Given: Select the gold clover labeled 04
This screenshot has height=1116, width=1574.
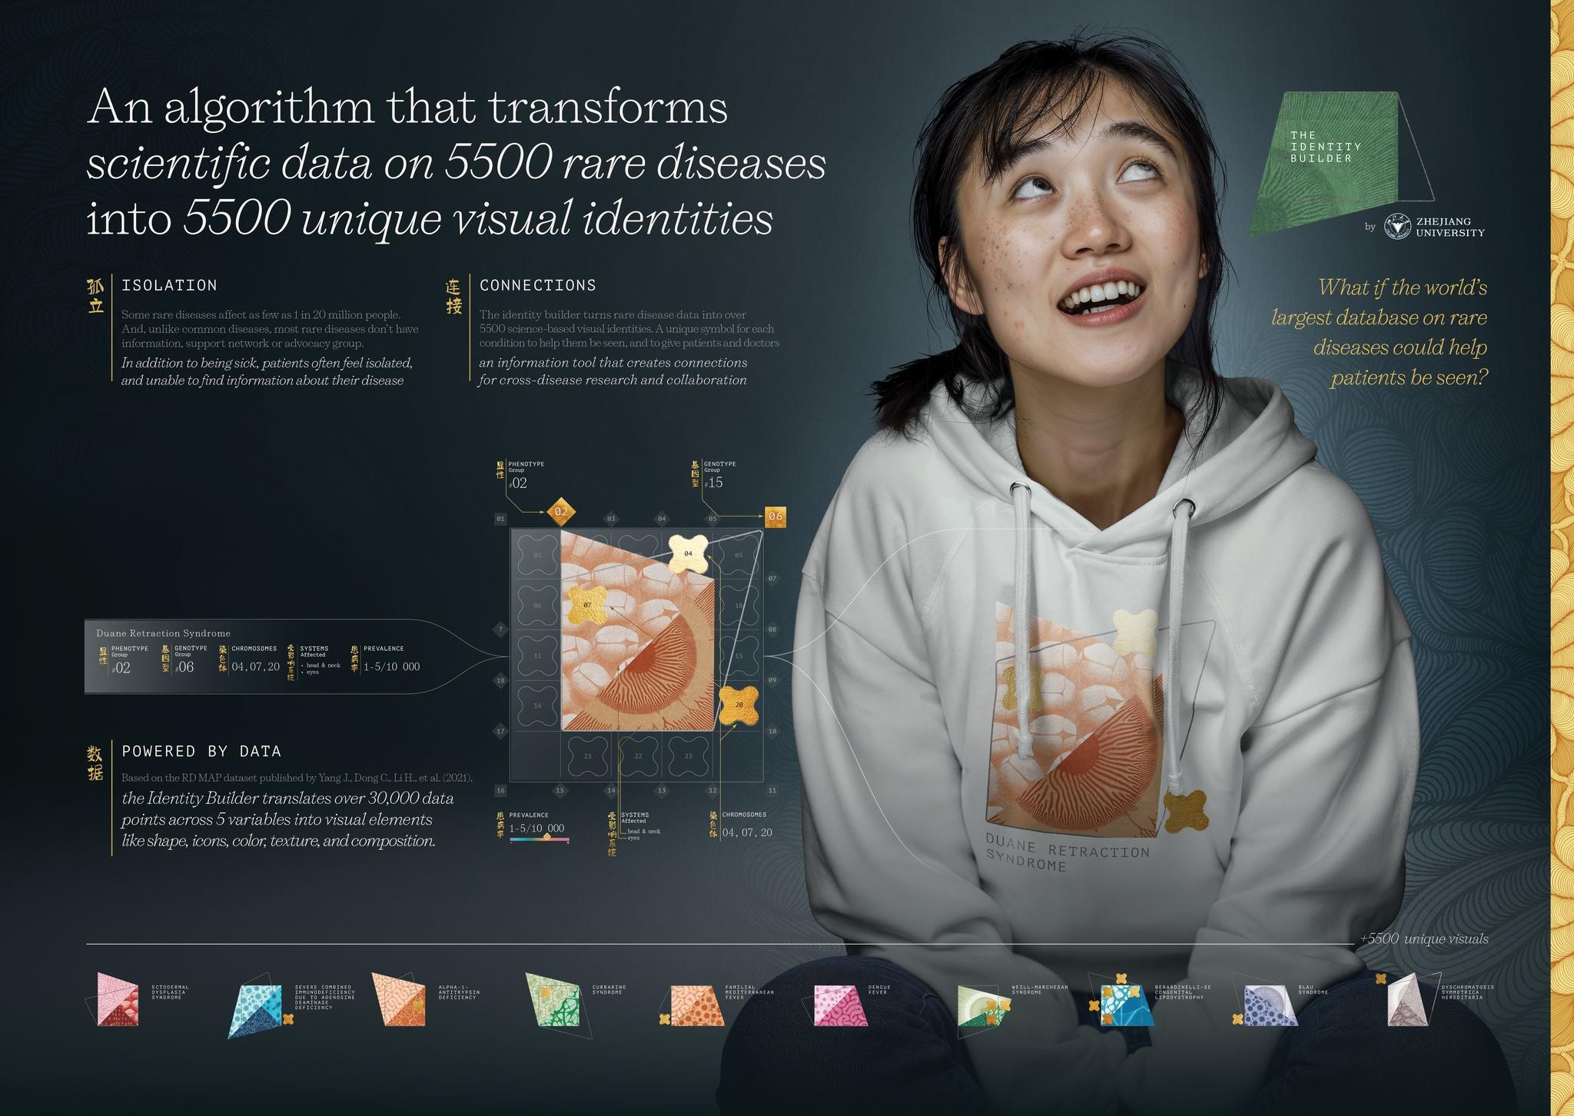Looking at the screenshot, I should [x=688, y=553].
